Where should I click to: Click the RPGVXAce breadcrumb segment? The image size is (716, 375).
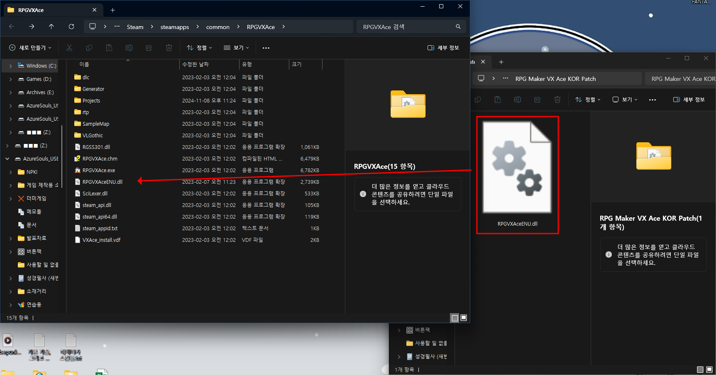261,27
